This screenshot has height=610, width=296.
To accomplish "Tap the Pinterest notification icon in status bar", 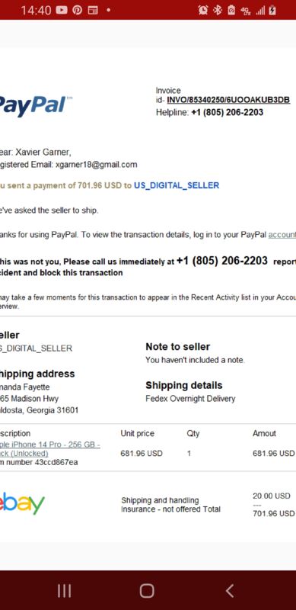I will (78, 10).
